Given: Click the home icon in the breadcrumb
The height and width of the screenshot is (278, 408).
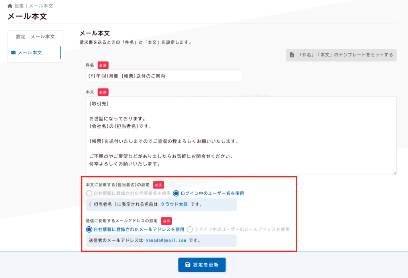Looking at the screenshot, I should [x=10, y=6].
